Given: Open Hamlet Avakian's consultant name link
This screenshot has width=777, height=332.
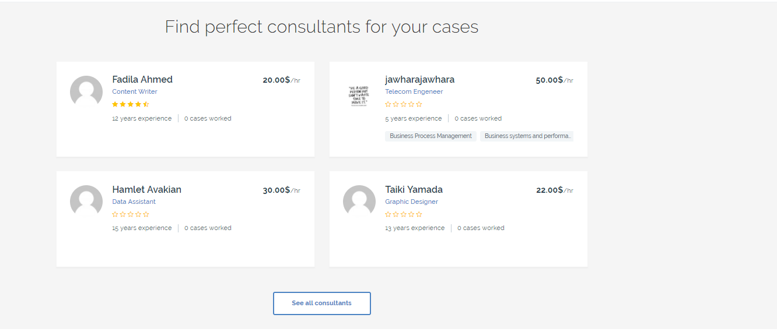Looking at the screenshot, I should click(146, 190).
